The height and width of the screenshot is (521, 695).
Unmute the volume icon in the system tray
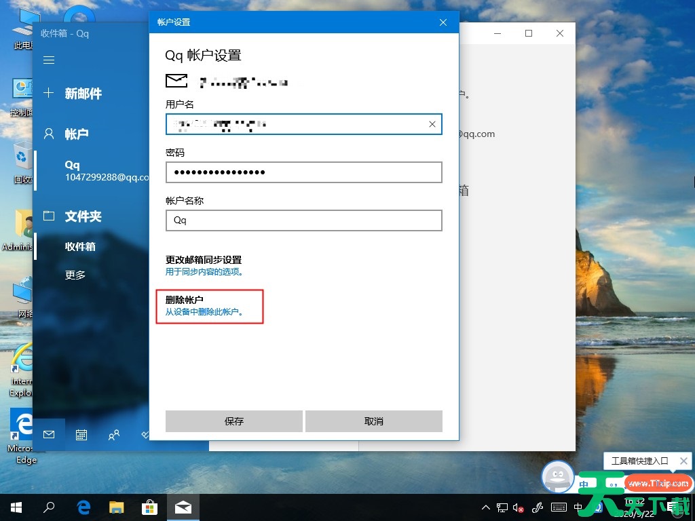(x=518, y=507)
